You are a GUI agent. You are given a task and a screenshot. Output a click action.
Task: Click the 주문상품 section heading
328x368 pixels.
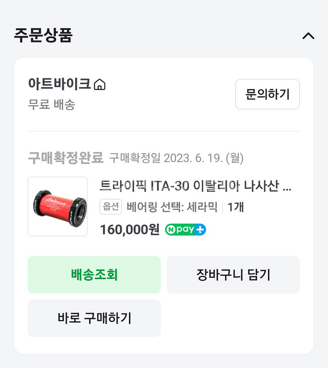[x=43, y=35]
